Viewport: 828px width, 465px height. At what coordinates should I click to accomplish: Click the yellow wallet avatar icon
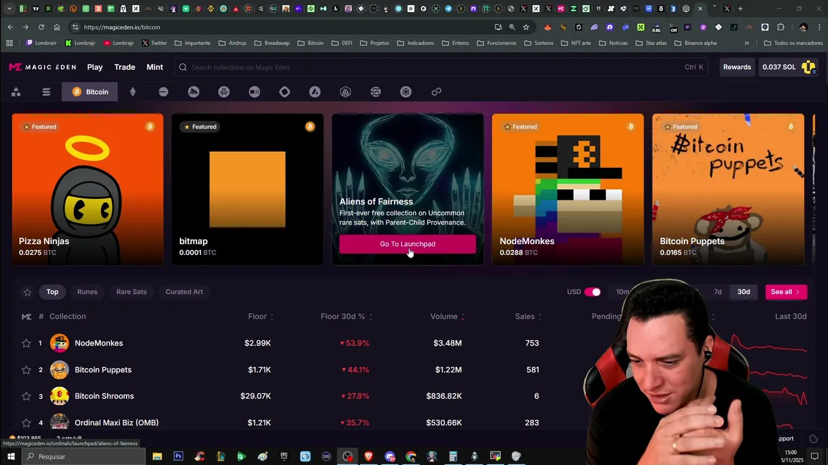coord(809,67)
